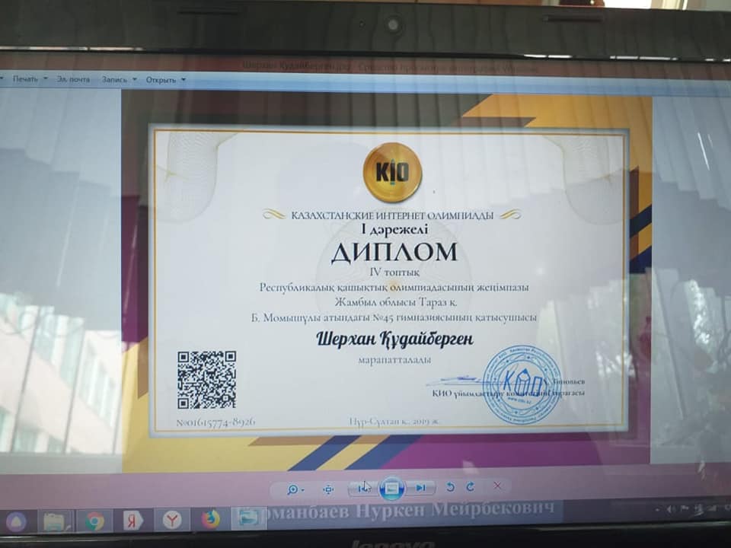Select the photo viewer taskbar button
The image size is (731, 548).
248,518
